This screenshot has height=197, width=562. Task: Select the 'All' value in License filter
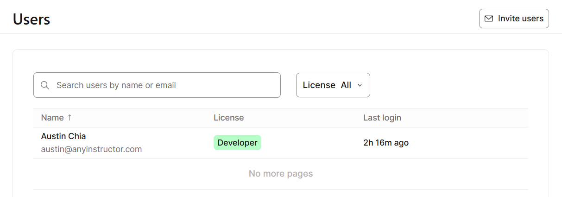[346, 85]
